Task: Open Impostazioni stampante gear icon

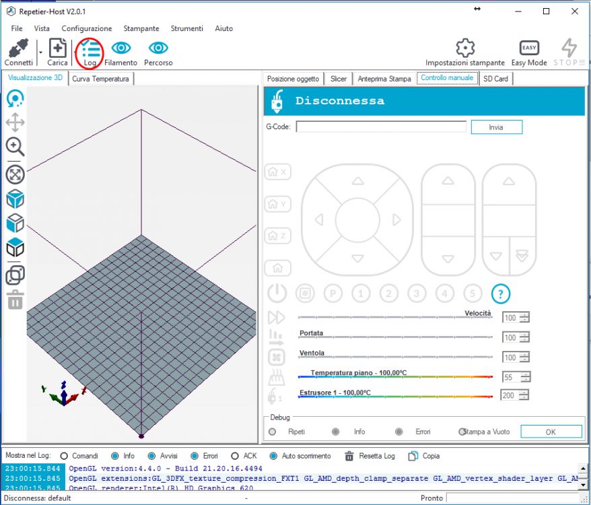Action: click(x=465, y=48)
